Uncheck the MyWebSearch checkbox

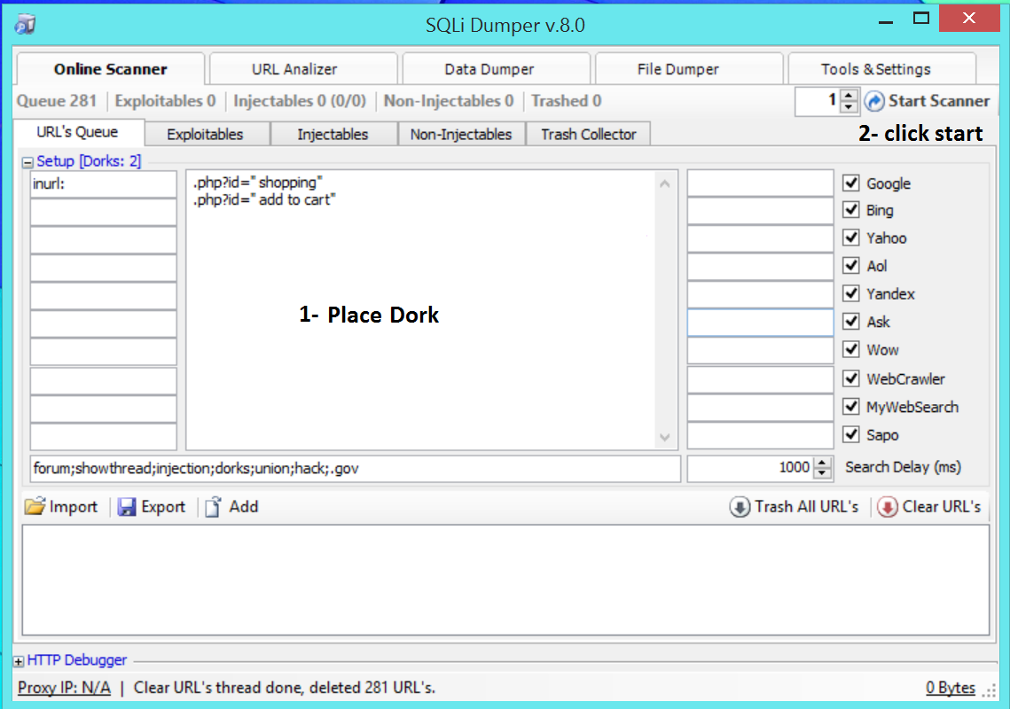[x=851, y=406]
